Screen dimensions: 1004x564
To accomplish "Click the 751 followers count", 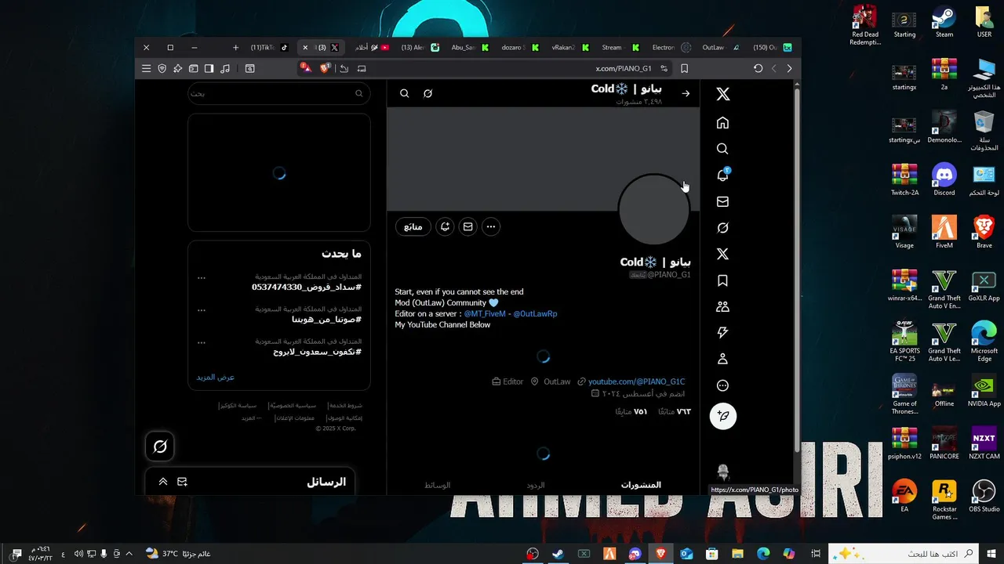I will point(631,411).
